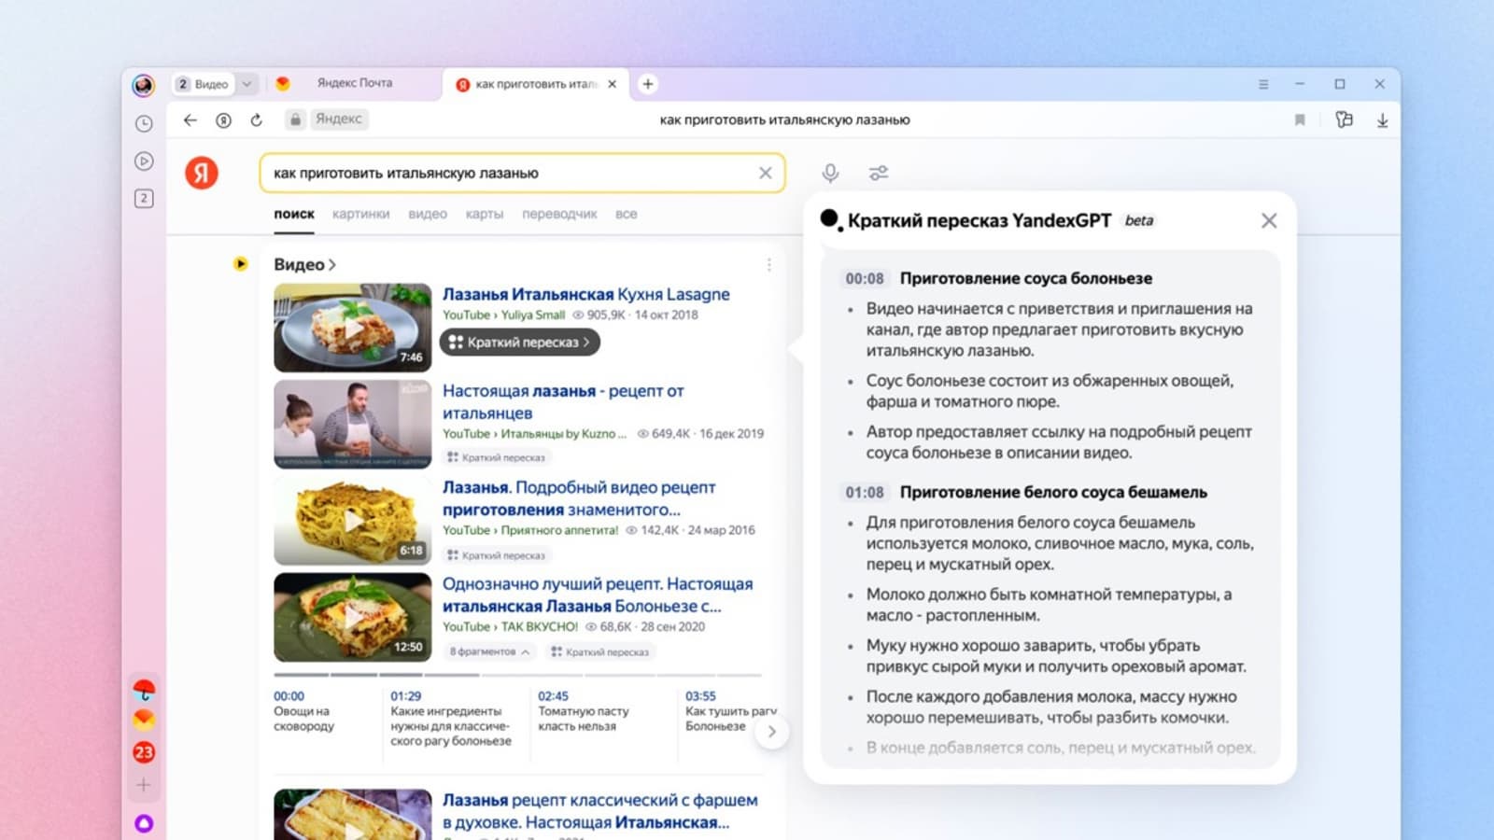This screenshot has height=840, width=1494.
Task: Collapse the 8 фрагментов expander
Action: [x=490, y=651]
